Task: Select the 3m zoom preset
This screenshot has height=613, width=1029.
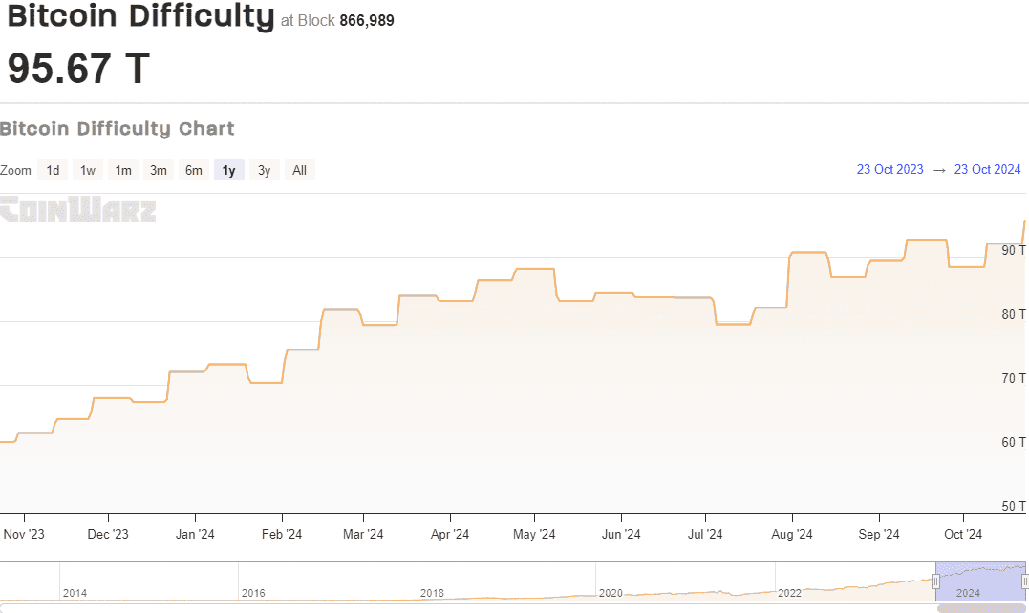Action: [159, 170]
